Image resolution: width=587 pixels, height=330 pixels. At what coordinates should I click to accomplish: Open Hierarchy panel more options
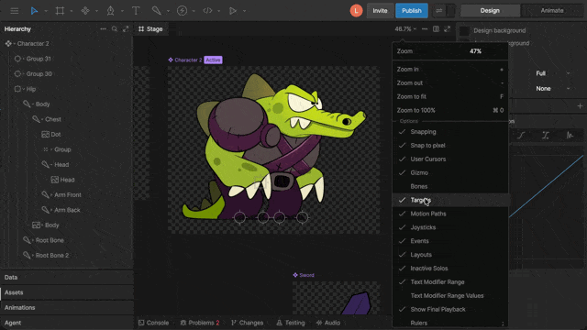click(x=103, y=28)
